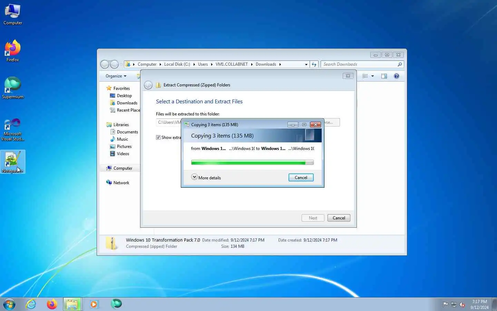Screen dimensions: 497x311
Task: Expand the arrow after Local Disk (C:) in the address bar
Action: pyautogui.click(x=194, y=64)
